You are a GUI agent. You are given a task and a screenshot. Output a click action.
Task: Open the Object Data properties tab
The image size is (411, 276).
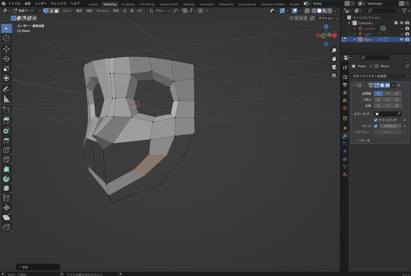(345, 167)
